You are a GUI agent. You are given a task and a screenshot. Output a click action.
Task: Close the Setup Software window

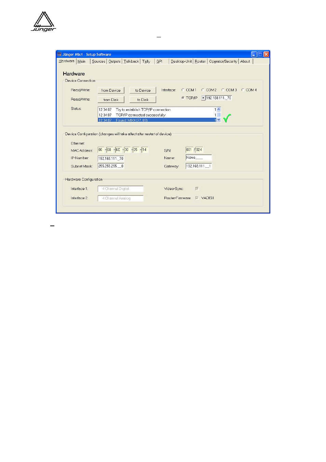pyautogui.click(x=266, y=54)
